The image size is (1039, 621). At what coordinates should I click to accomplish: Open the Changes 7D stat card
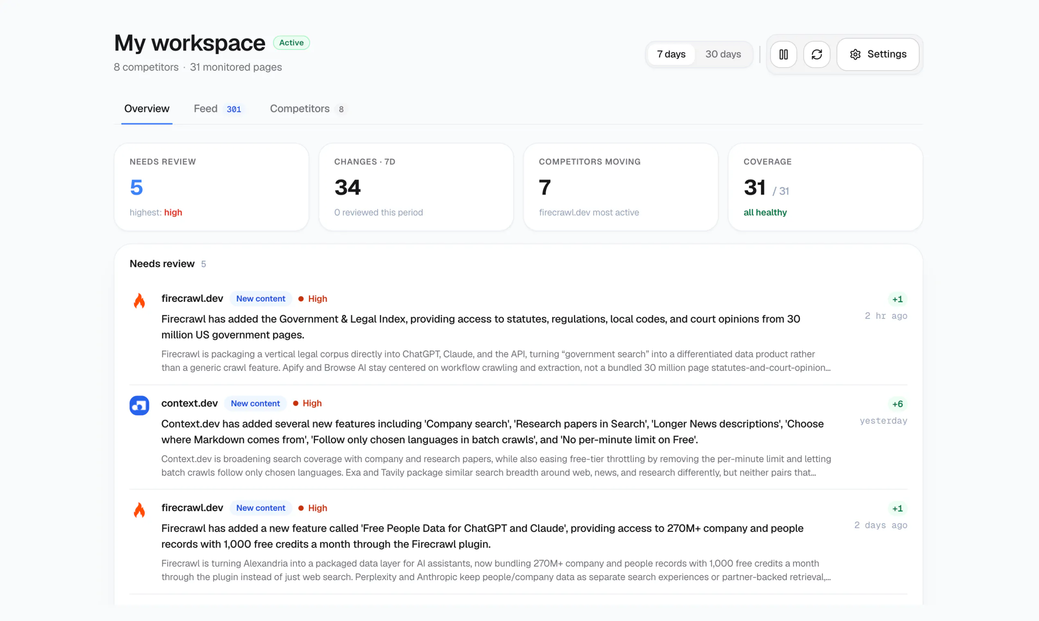pos(416,187)
